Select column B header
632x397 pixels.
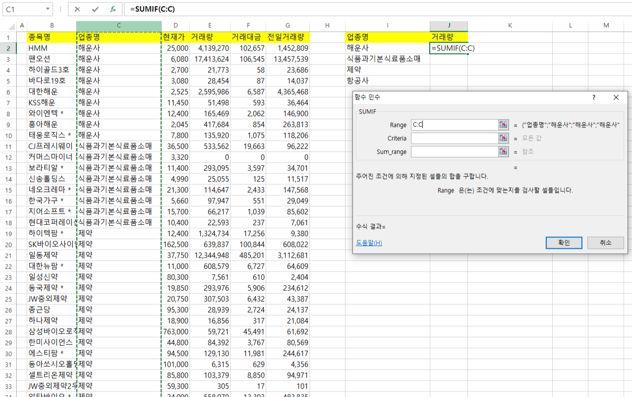pyautogui.click(x=52, y=26)
